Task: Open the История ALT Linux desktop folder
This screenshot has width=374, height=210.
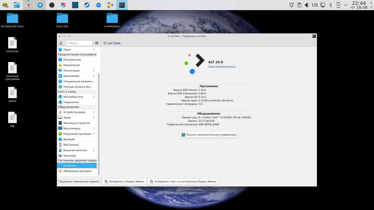Action: 12,20
